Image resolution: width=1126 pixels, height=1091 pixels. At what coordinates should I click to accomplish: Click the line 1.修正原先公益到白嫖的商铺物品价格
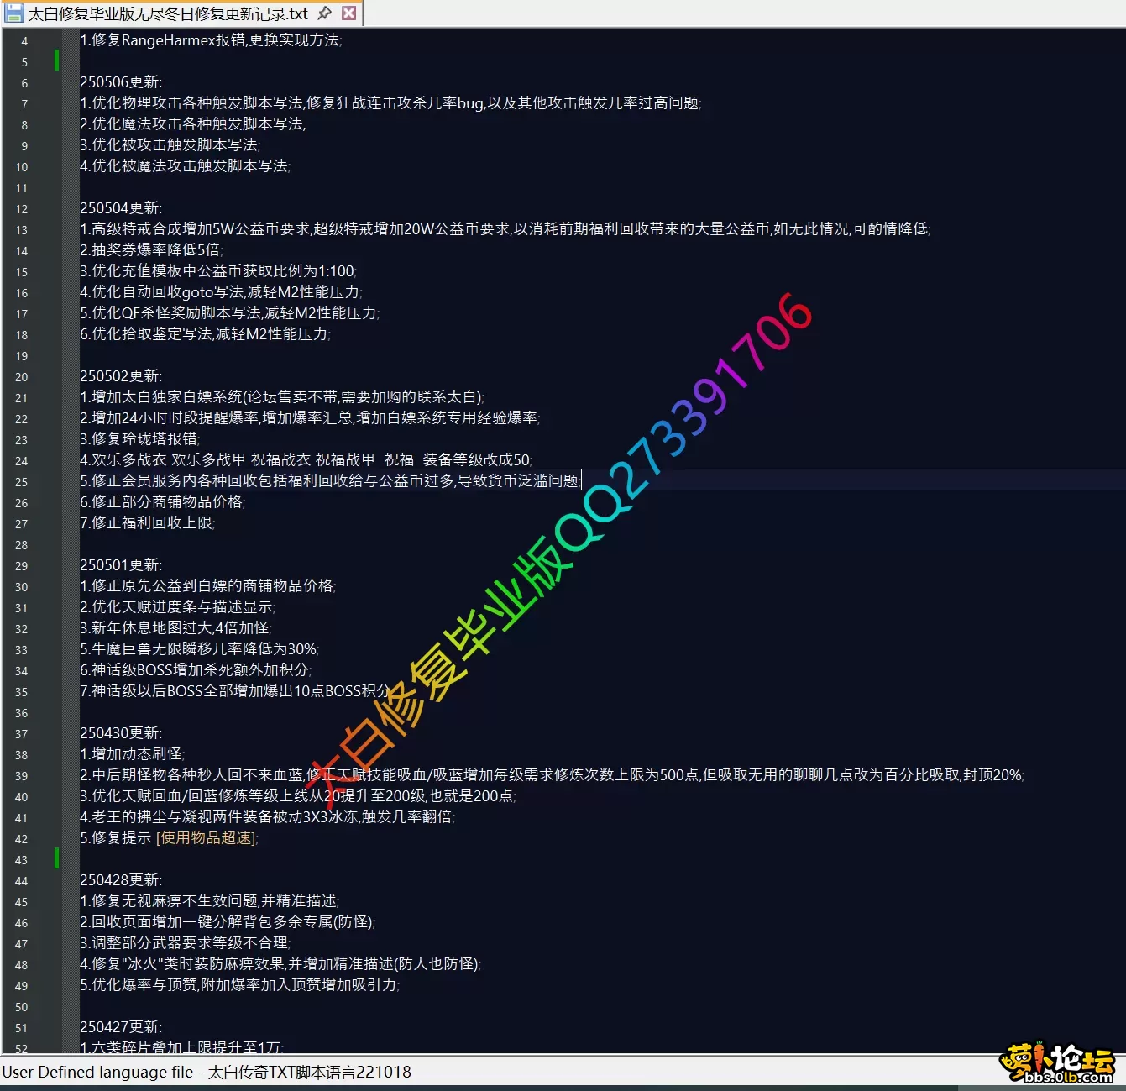[208, 586]
